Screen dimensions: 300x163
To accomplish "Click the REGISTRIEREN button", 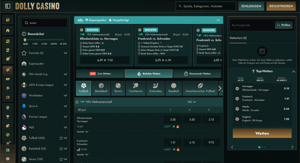I will (281, 6).
